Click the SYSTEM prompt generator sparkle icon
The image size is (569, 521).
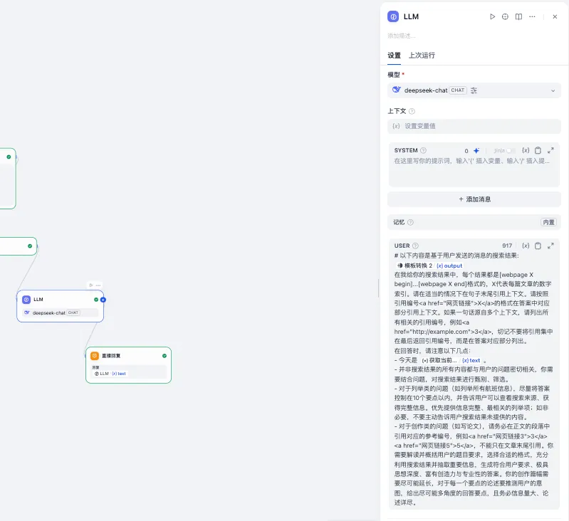pos(476,151)
